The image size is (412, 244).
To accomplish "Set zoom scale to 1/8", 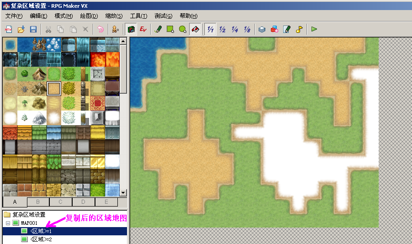I will (247, 29).
